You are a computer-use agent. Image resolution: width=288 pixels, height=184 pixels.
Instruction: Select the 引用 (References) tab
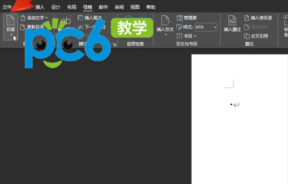click(87, 7)
